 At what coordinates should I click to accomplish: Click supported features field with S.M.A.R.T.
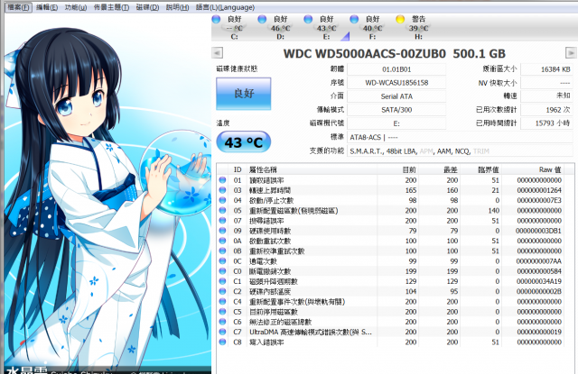(460, 151)
